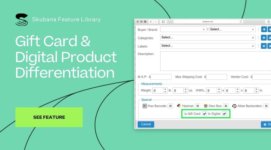Click the Measurements section label
Screen dimensions: 271x150
click(x=151, y=84)
